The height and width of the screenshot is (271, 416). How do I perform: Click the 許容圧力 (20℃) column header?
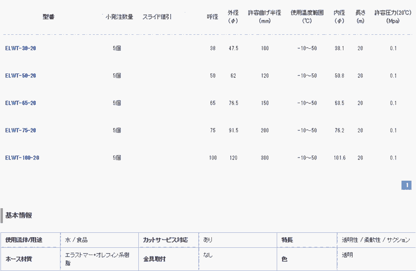click(393, 17)
